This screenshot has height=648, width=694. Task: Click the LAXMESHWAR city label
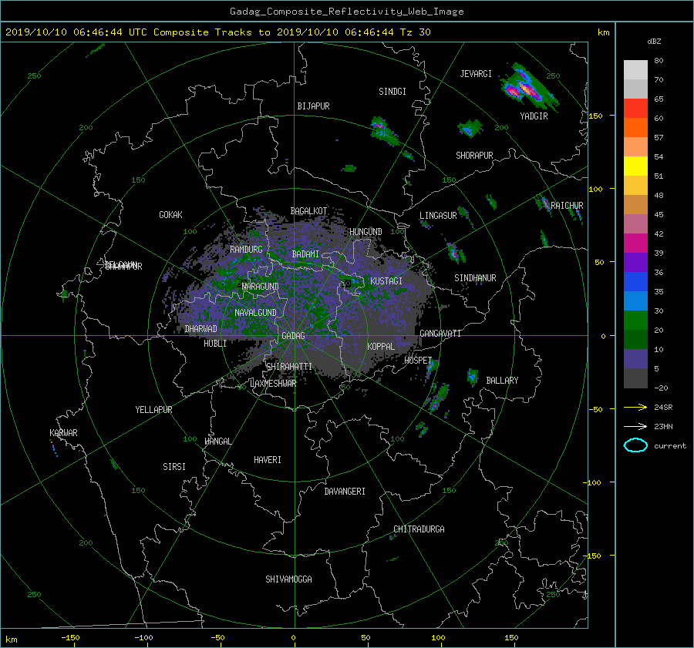point(273,384)
